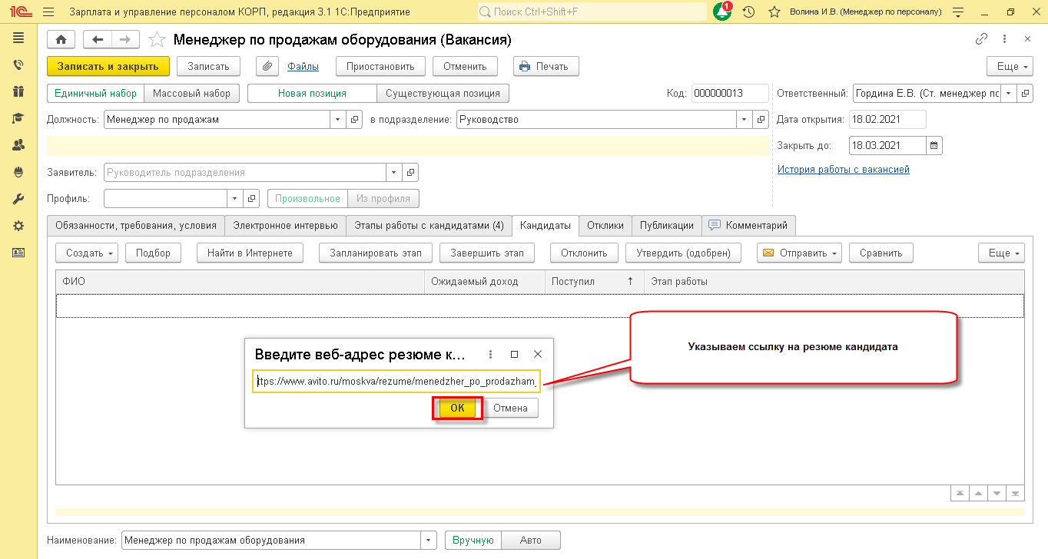
Task: Open the calendar picker for Закрыть до
Action: click(x=934, y=145)
